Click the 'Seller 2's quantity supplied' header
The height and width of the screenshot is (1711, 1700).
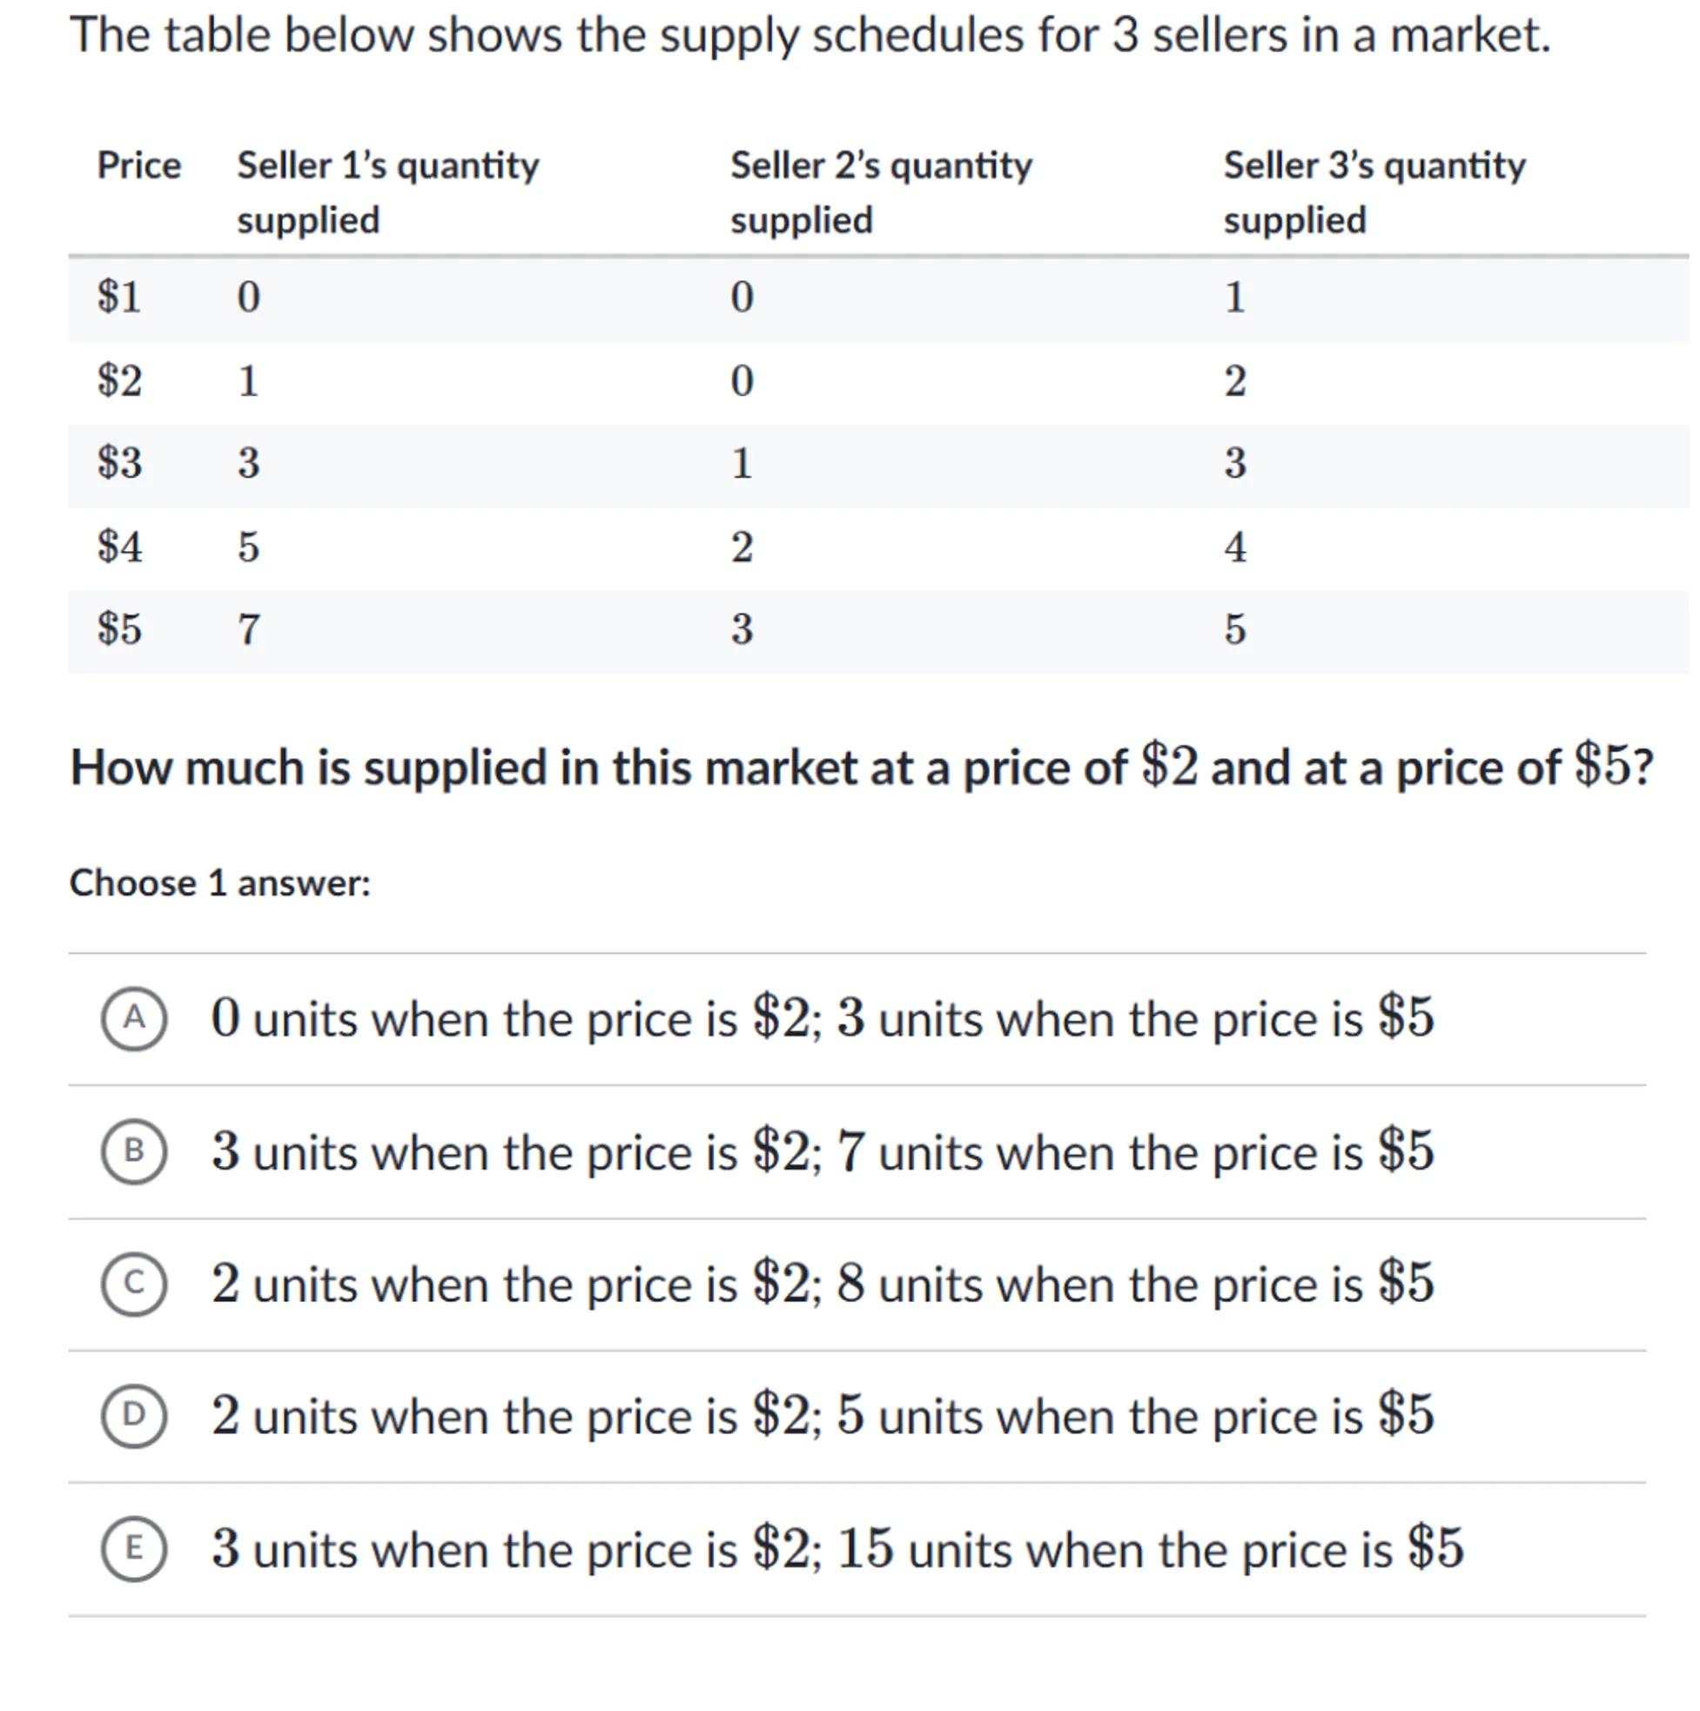click(x=881, y=192)
